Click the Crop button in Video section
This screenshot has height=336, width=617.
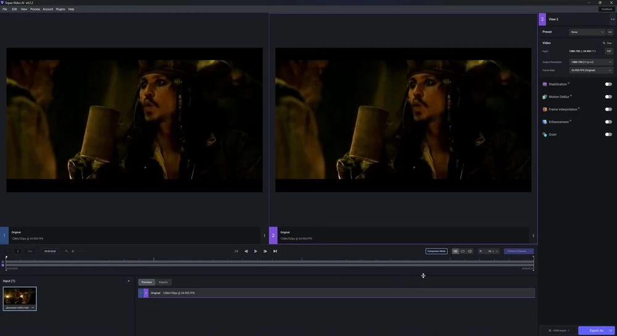tap(607, 43)
